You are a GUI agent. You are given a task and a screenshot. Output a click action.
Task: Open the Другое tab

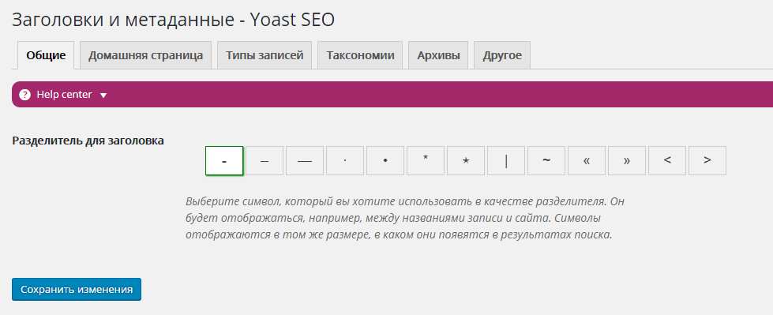(x=502, y=55)
